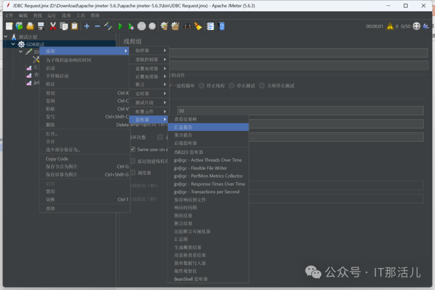435x290 pixels.
Task: Click 删除 in context menu
Action: [x=85, y=125]
